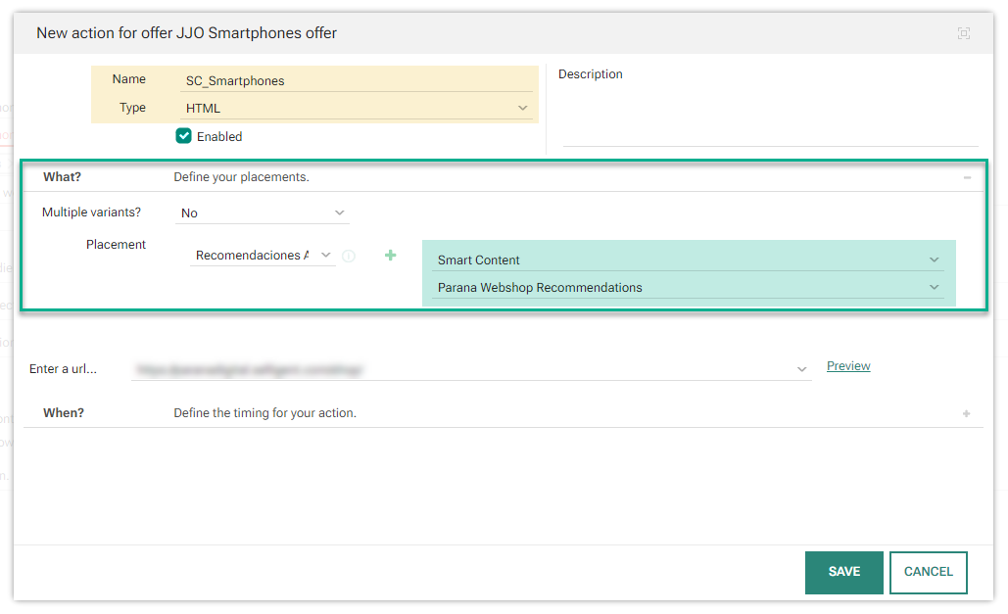Click the When? section heading

(x=64, y=413)
